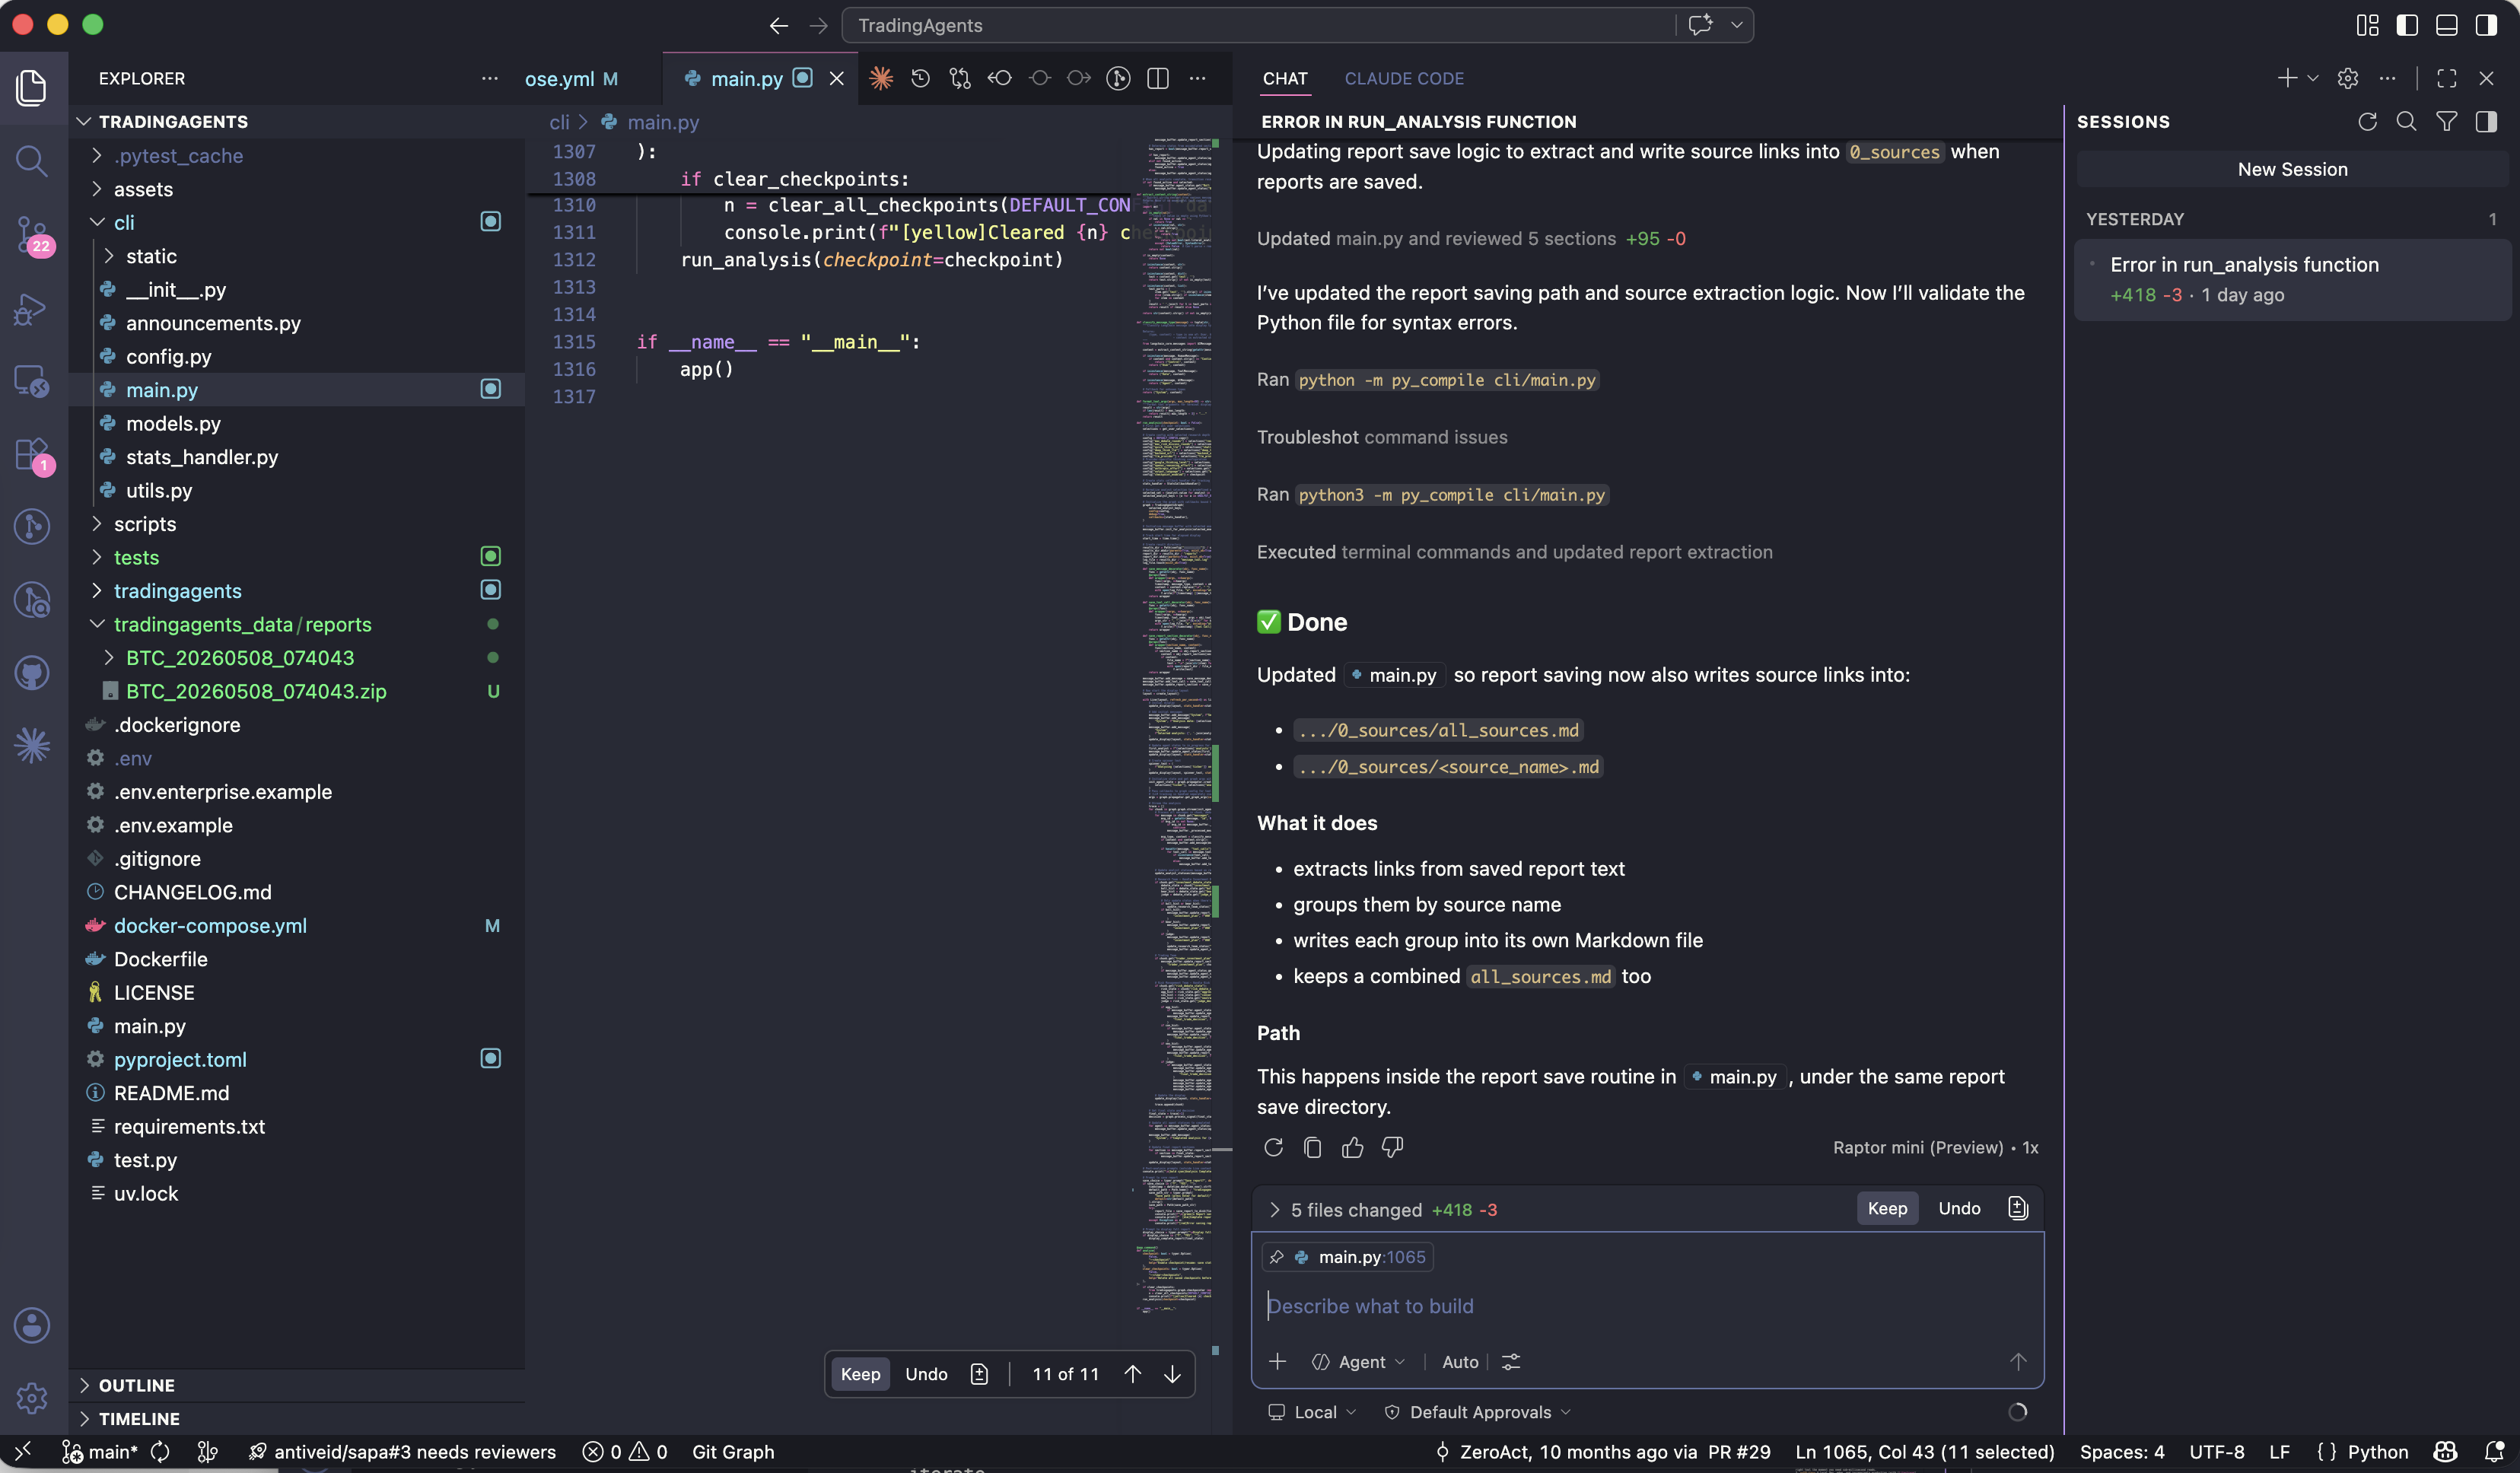
Task: Click the TradingAgents command center search box
Action: click(1260, 25)
